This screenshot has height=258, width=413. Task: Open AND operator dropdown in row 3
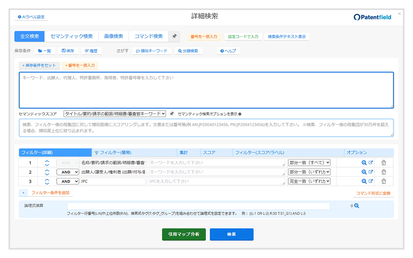pyautogui.click(x=68, y=181)
